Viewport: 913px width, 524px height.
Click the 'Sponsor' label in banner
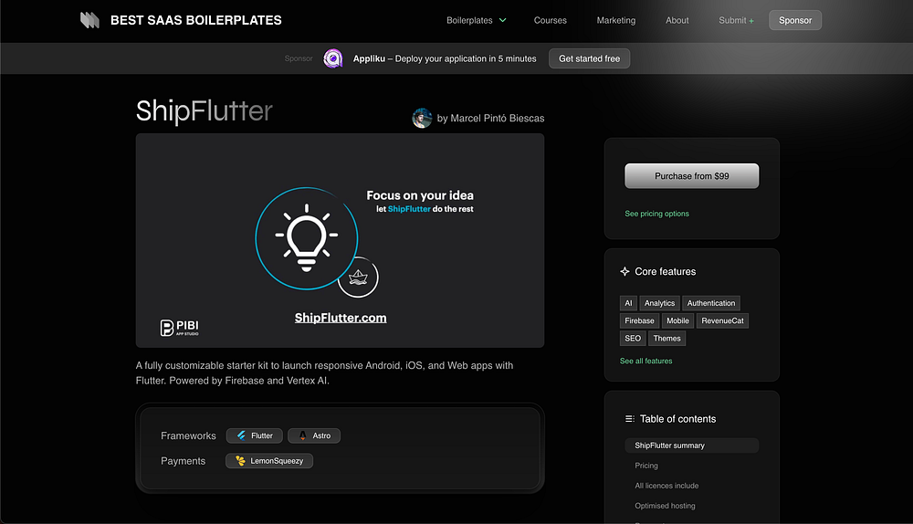(299, 58)
